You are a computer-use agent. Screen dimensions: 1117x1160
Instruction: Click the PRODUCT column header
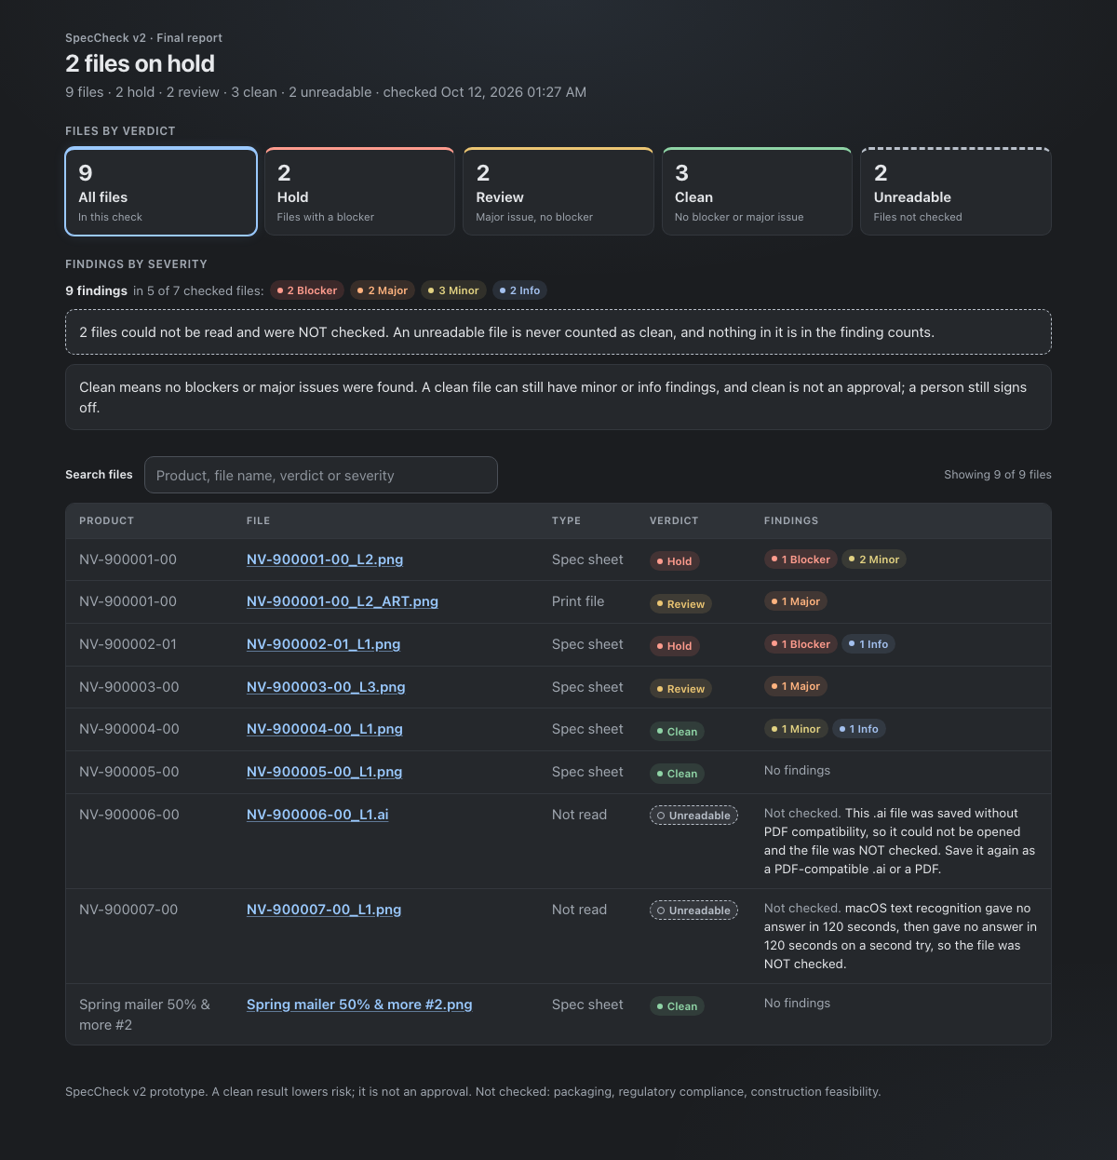[x=107, y=521]
